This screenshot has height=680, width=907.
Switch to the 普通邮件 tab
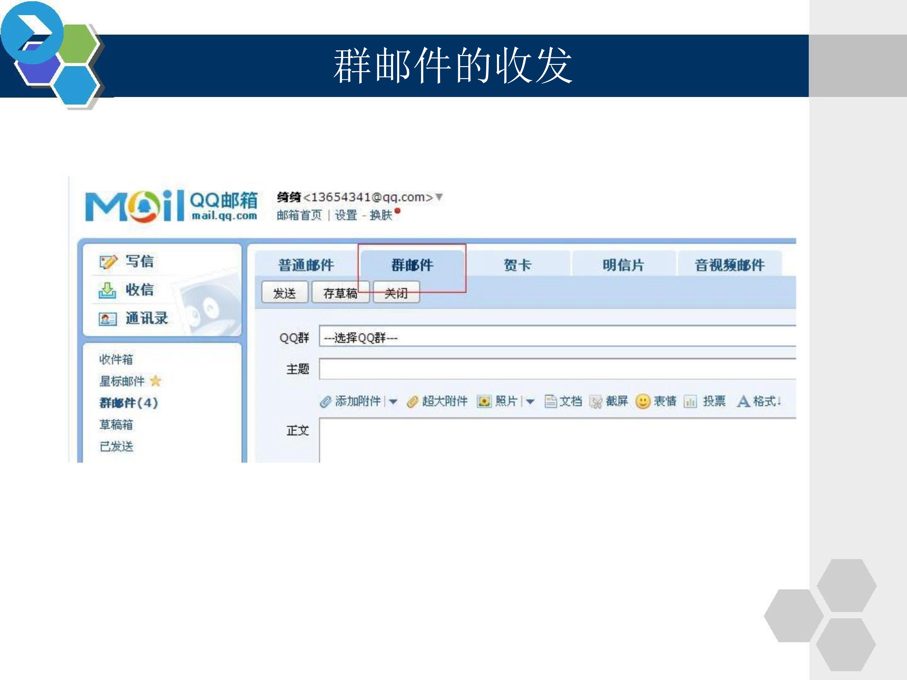[x=306, y=265]
